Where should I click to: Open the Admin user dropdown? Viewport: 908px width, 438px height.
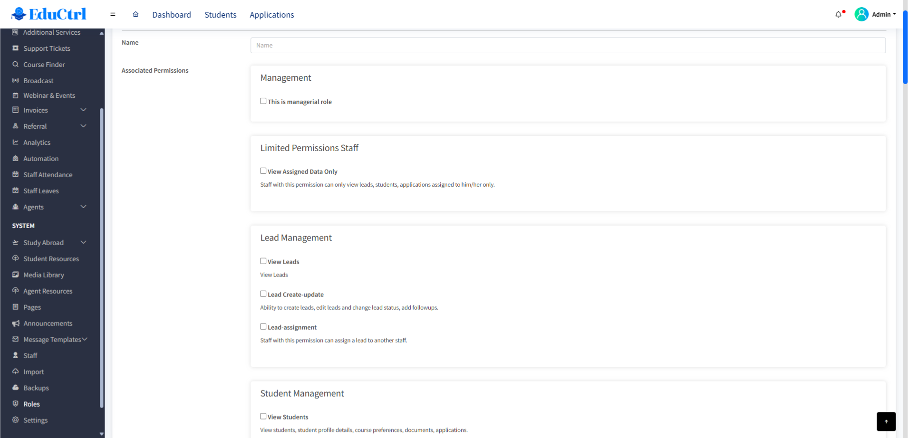pos(875,14)
